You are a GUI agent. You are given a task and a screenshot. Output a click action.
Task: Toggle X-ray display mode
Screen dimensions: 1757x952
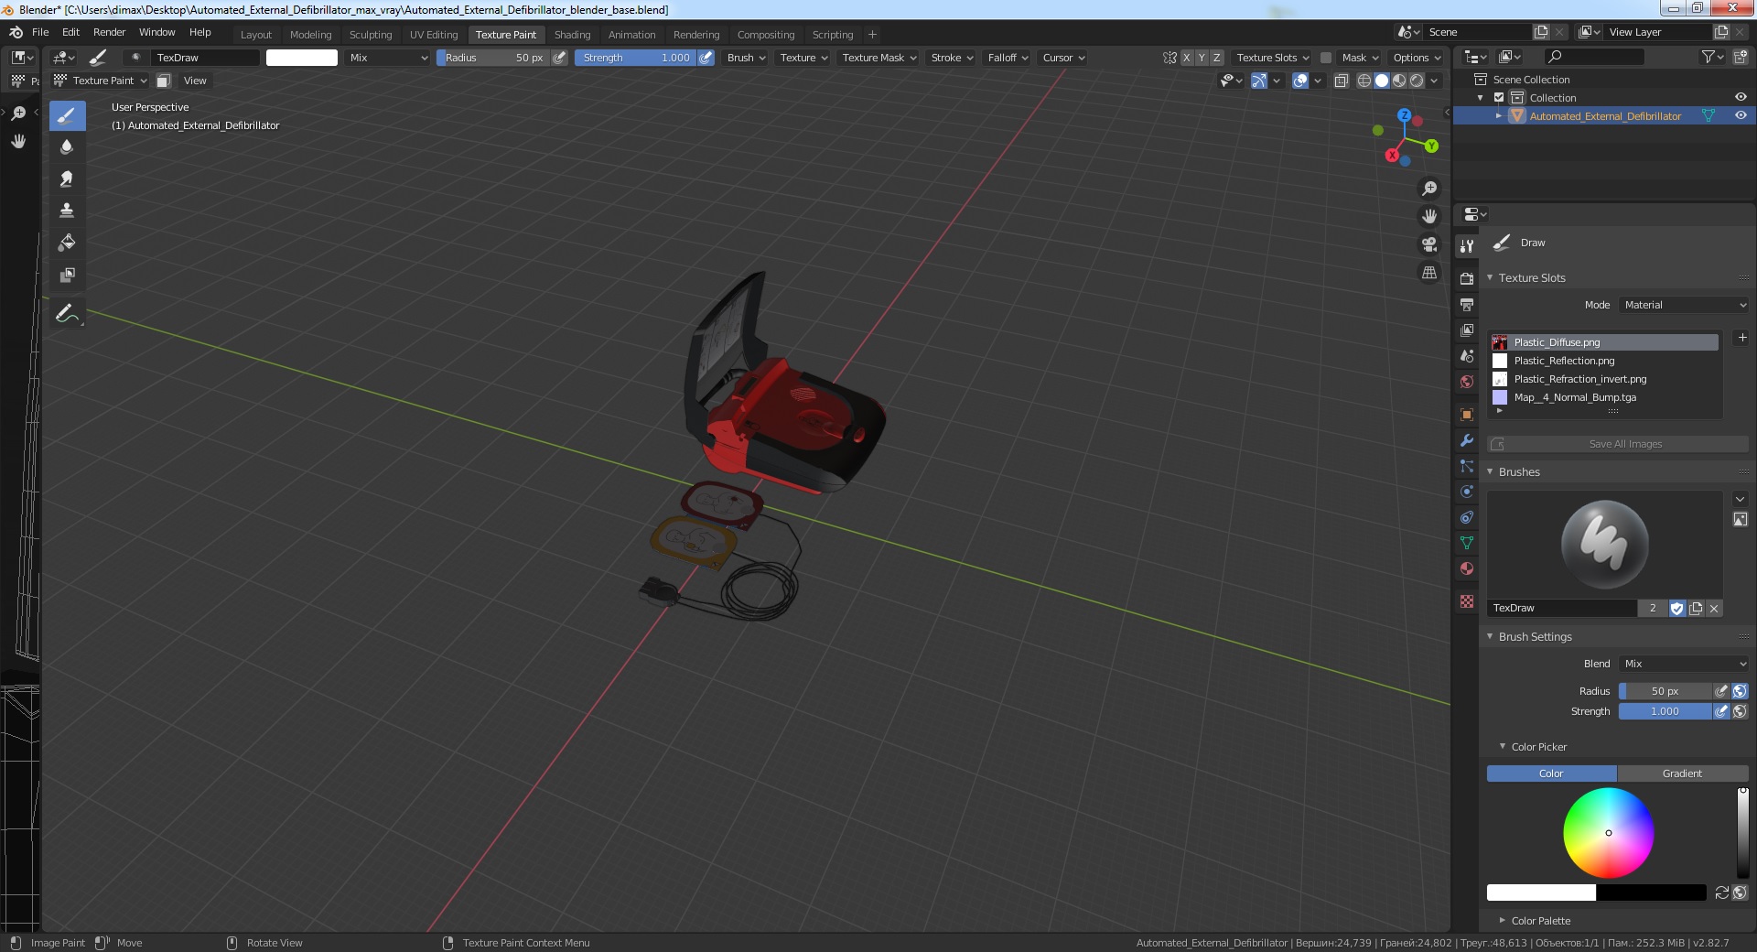tap(1341, 81)
